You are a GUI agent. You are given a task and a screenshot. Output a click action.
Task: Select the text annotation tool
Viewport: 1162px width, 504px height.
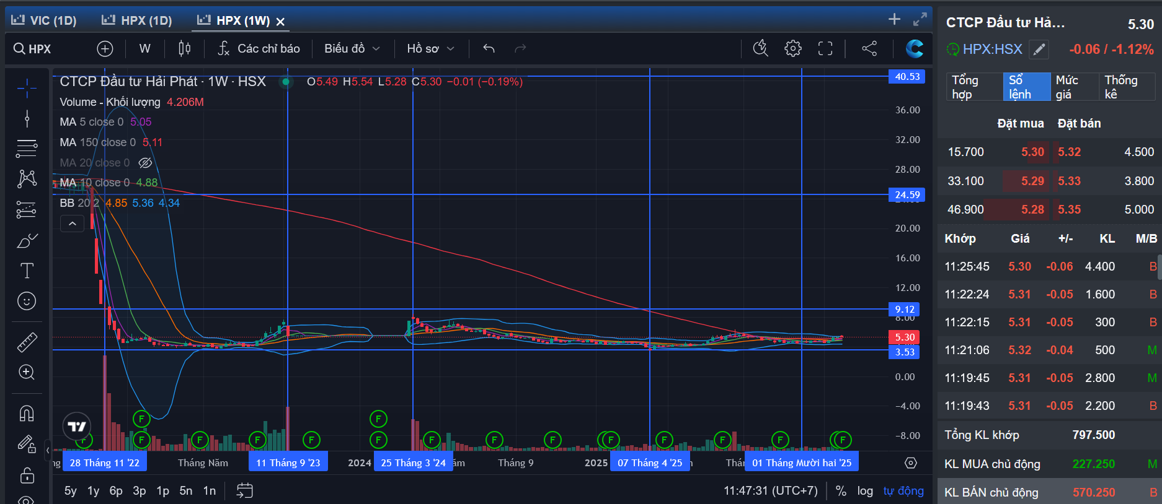27,271
